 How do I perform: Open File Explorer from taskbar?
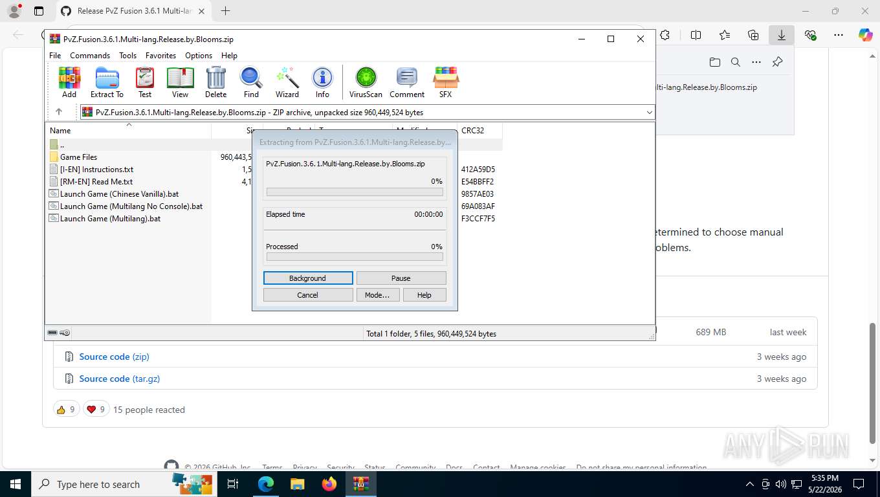[297, 484]
